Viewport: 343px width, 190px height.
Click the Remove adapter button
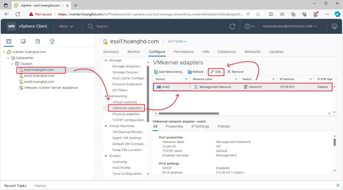tap(235, 72)
